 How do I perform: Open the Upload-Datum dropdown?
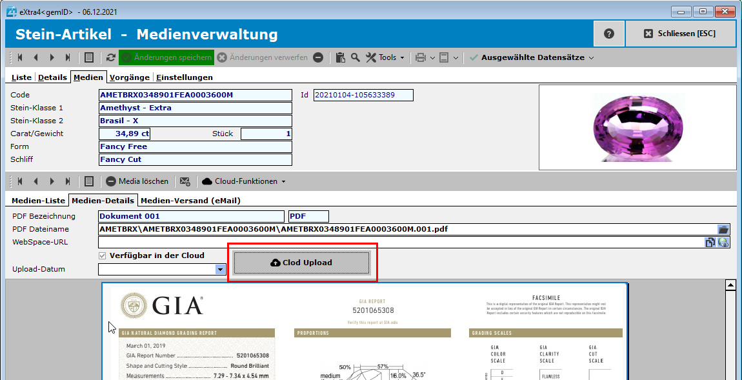click(220, 269)
